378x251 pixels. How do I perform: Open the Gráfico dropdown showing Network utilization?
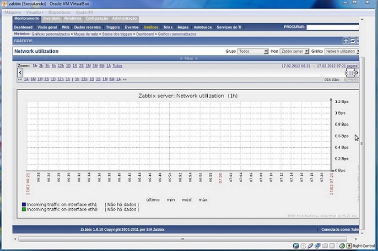(x=342, y=52)
